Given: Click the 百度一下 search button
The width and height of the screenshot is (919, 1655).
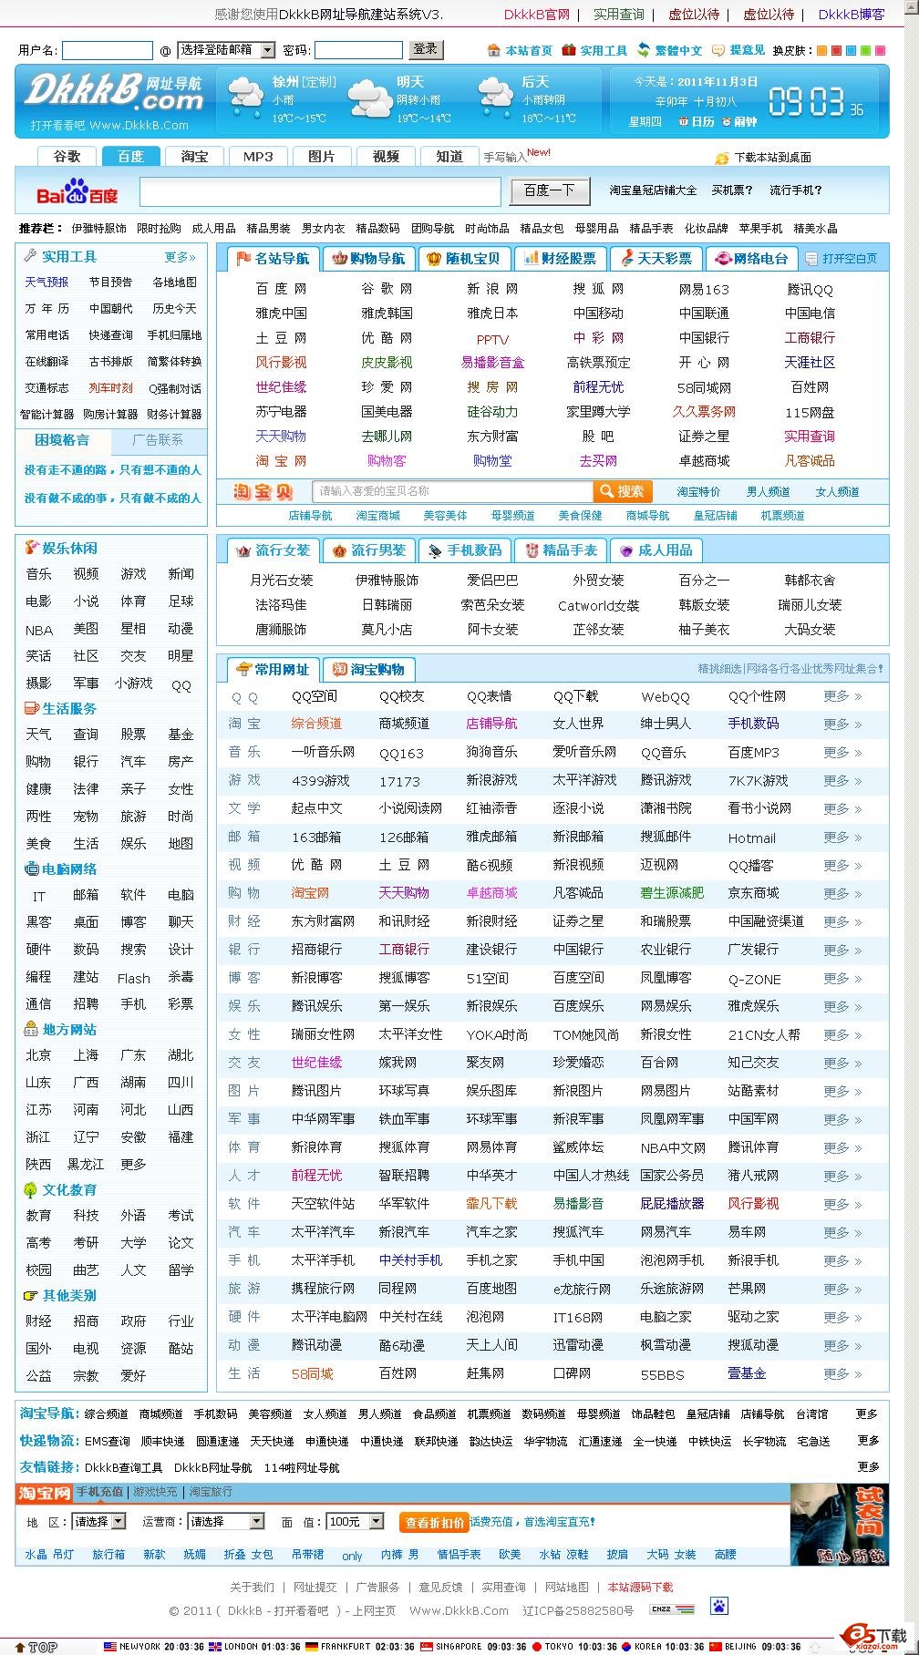Looking at the screenshot, I should (x=549, y=190).
